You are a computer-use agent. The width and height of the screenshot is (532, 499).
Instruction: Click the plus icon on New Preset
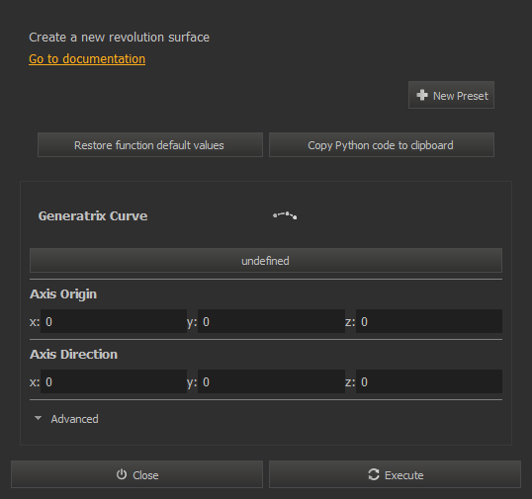(422, 95)
